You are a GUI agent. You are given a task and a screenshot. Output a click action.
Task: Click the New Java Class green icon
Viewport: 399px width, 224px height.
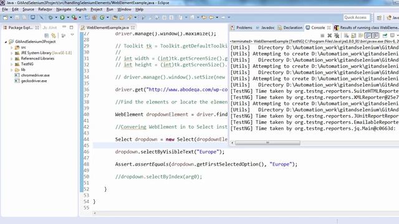point(102,17)
